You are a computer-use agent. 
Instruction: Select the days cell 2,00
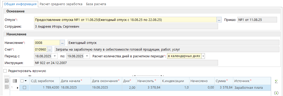pyautogui.click(x=129, y=88)
